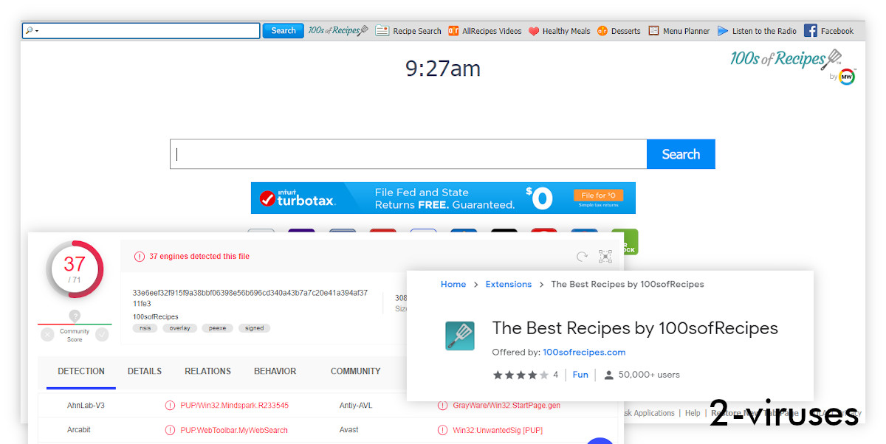
Task: Visit the 100sofrecipes.com link
Action: pos(584,352)
